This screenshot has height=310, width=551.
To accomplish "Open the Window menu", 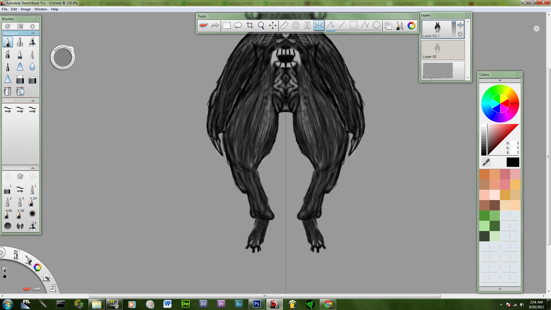I will click(x=41, y=9).
